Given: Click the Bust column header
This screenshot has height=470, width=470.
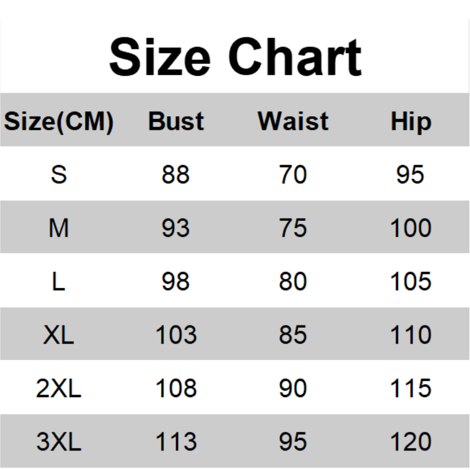Looking at the screenshot, I should click(176, 122).
